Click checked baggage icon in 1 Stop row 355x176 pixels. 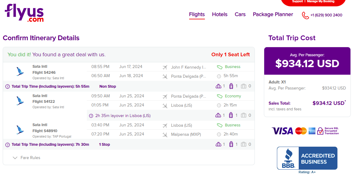(243, 144)
